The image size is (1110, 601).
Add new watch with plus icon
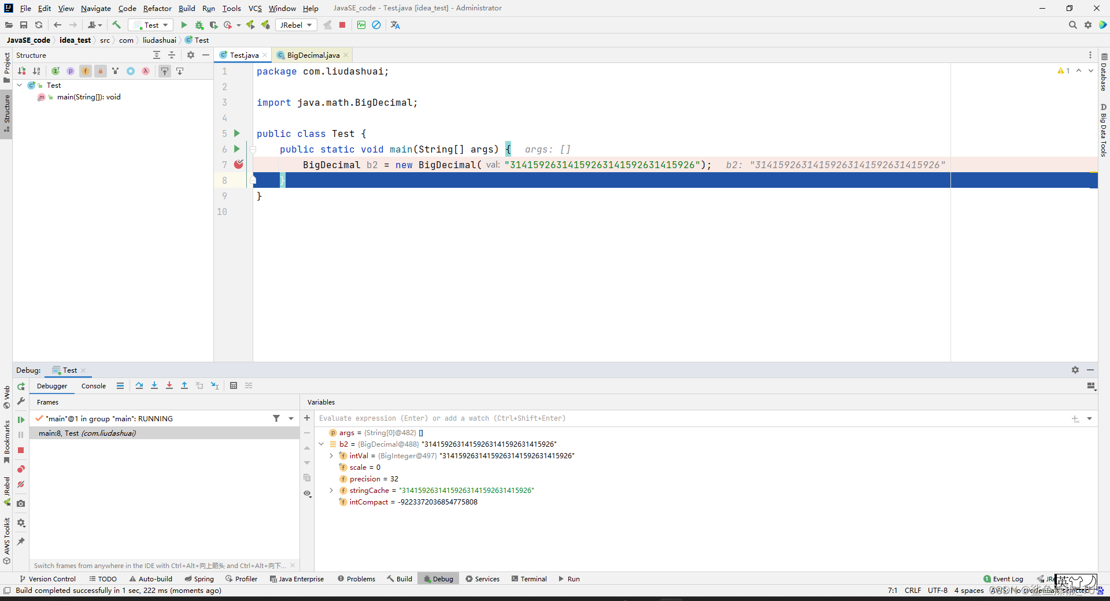tap(307, 418)
